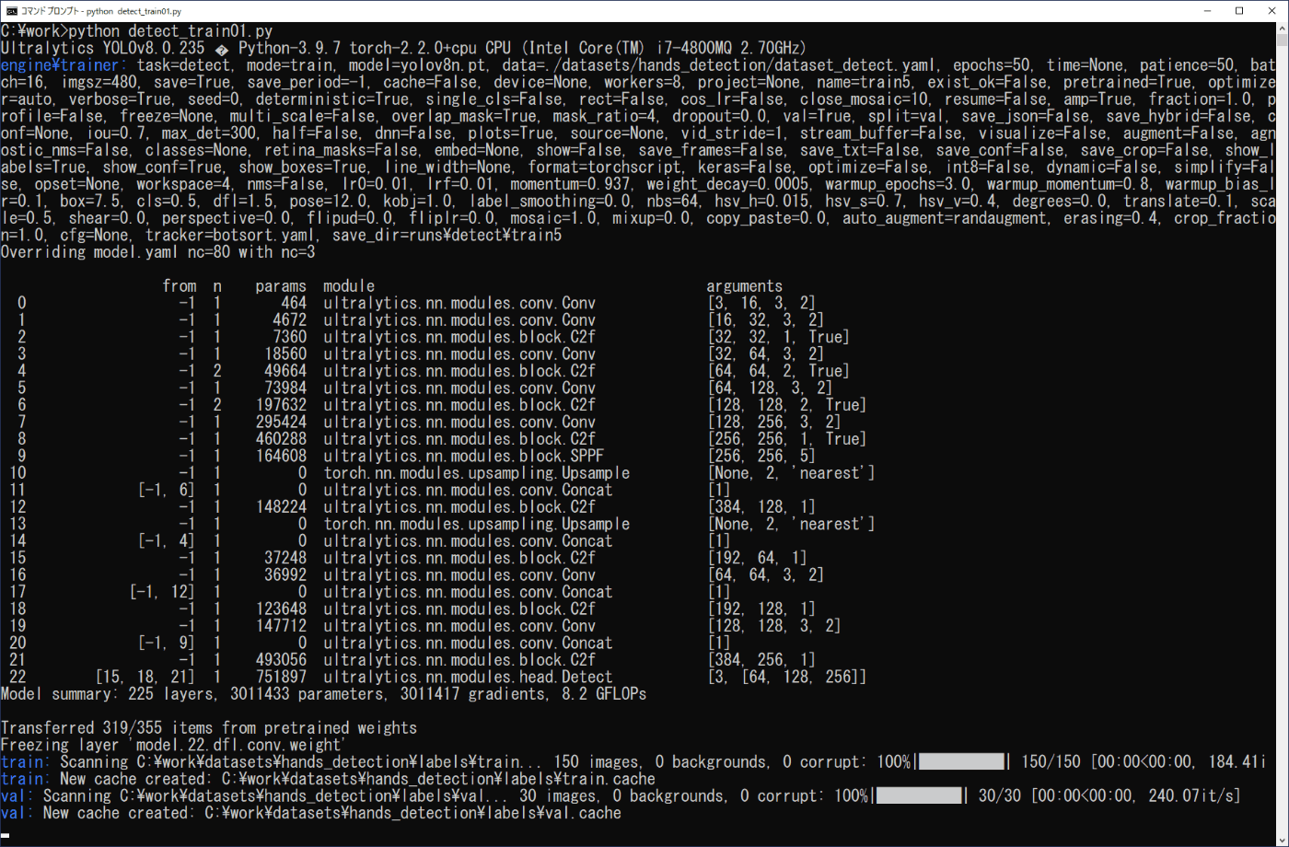This screenshot has width=1289, height=847.
Task: Click '[-1, 6]' from value in layer 11
Action: point(167,490)
